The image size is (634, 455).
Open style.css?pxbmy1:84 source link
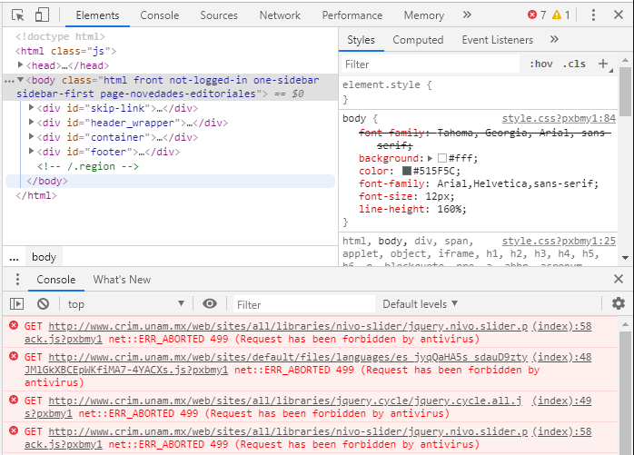point(559,119)
